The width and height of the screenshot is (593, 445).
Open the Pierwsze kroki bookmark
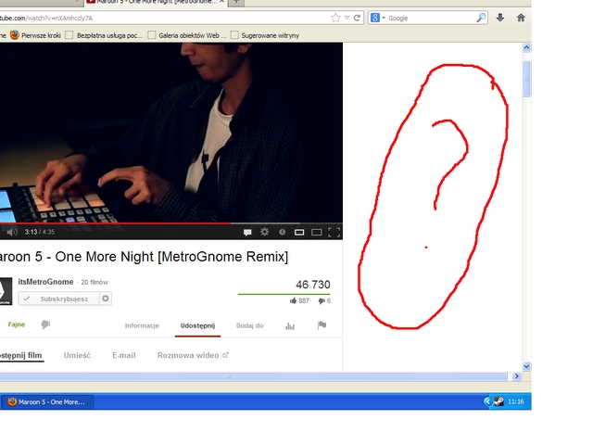35,35
